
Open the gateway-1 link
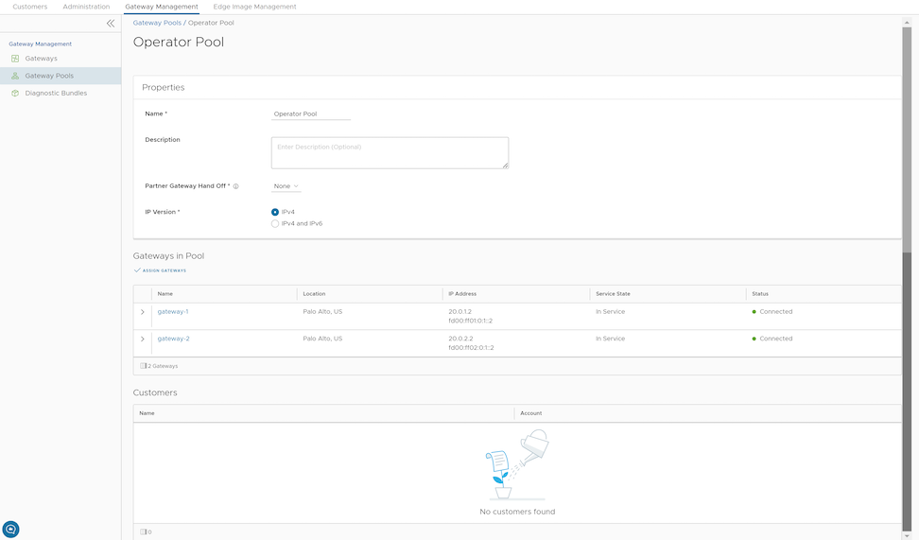(173, 312)
